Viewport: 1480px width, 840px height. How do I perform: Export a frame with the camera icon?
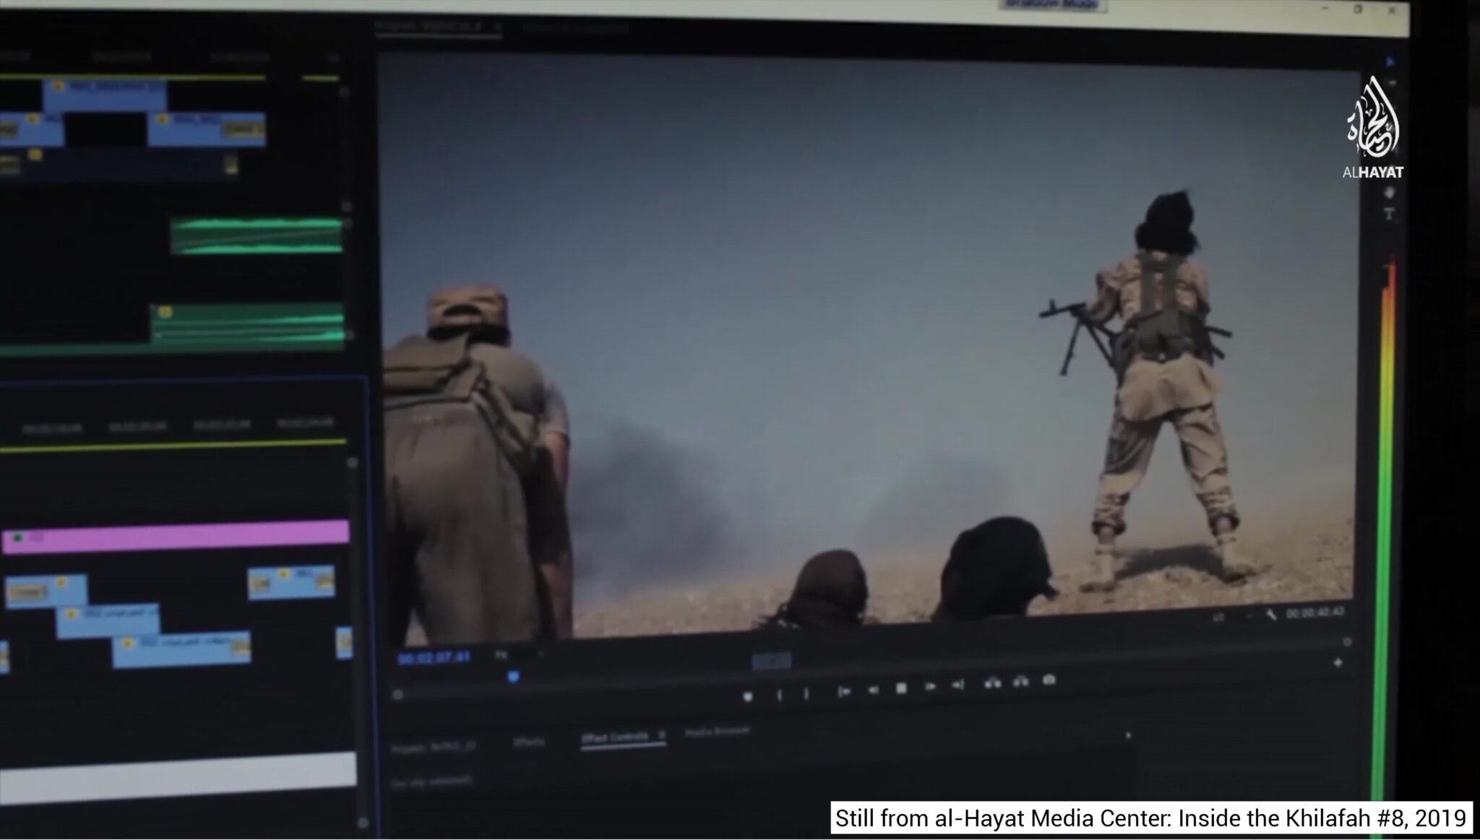1049,680
